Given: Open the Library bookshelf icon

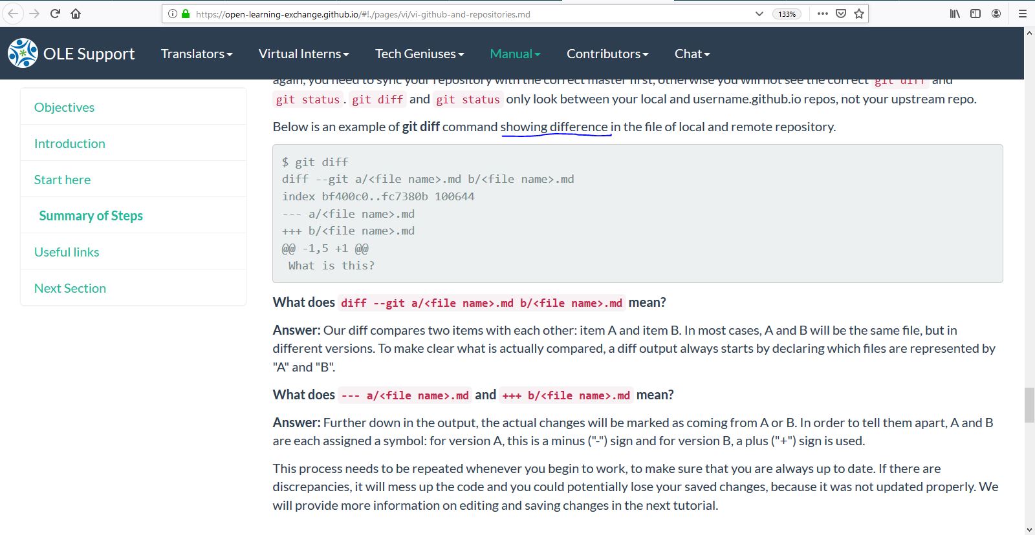Looking at the screenshot, I should tap(955, 14).
